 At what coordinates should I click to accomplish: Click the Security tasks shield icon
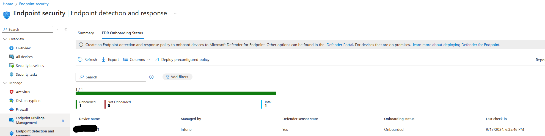(12, 74)
